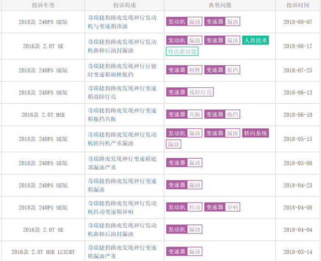The height and width of the screenshot is (261, 321).
Task: Click the date 2018-08-17
Action: pos(298,46)
